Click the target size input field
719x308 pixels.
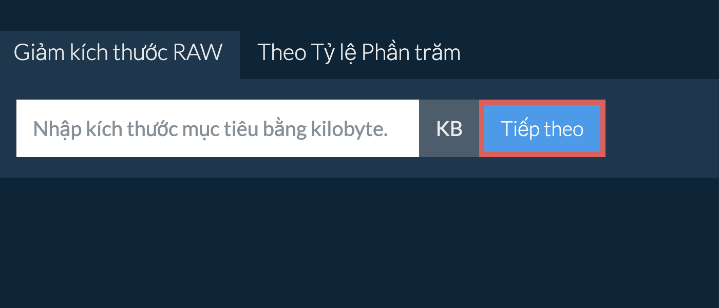218,128
